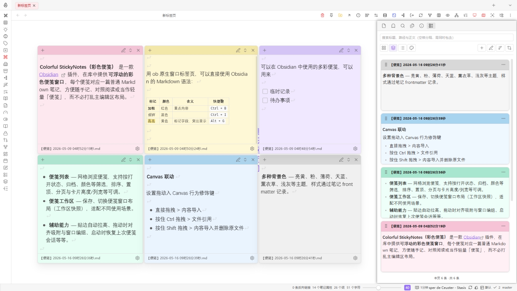Click the film strip icon in top toolbar
517x291 pixels.
tap(385, 15)
